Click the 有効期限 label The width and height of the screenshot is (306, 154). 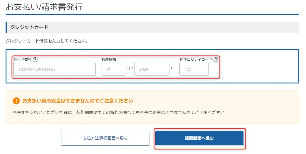click(x=109, y=59)
